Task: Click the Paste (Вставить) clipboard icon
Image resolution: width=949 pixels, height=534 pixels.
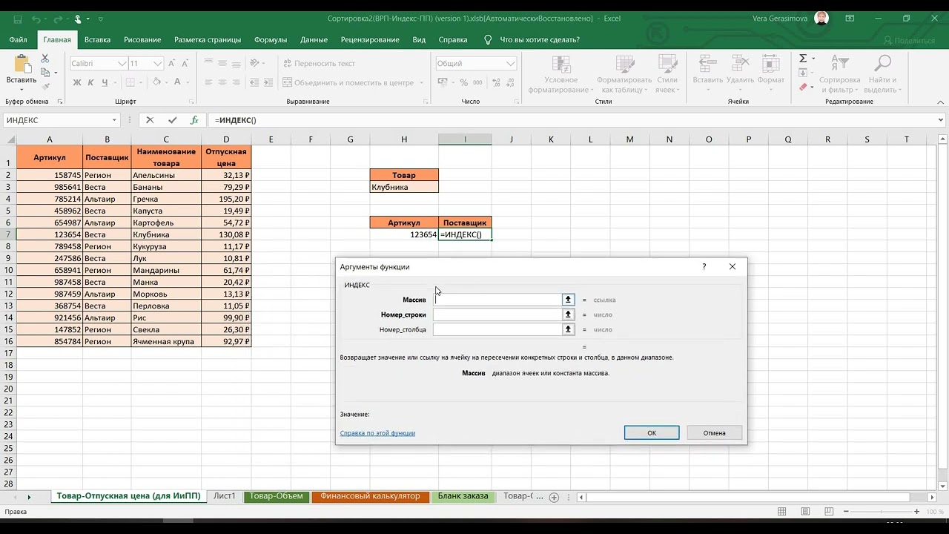Action: (x=21, y=64)
